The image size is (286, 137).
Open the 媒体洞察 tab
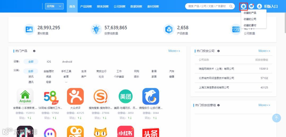click(x=103, y=6)
